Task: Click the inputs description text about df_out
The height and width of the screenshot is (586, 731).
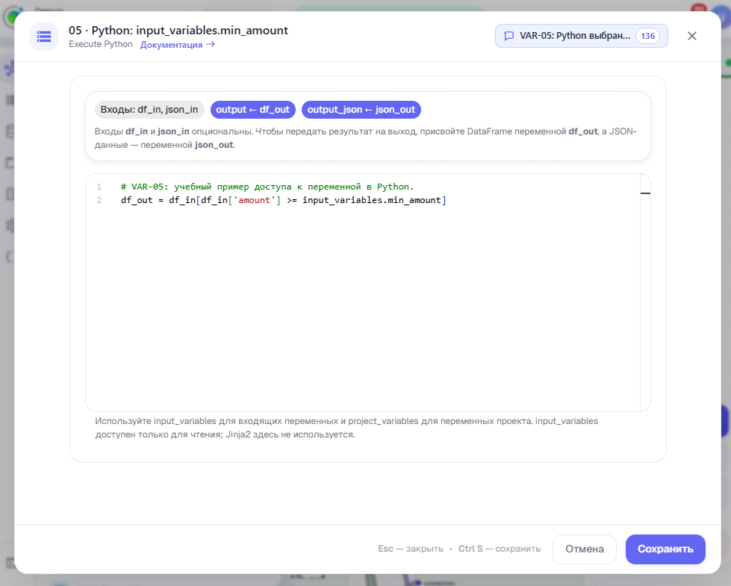Action: 366,138
